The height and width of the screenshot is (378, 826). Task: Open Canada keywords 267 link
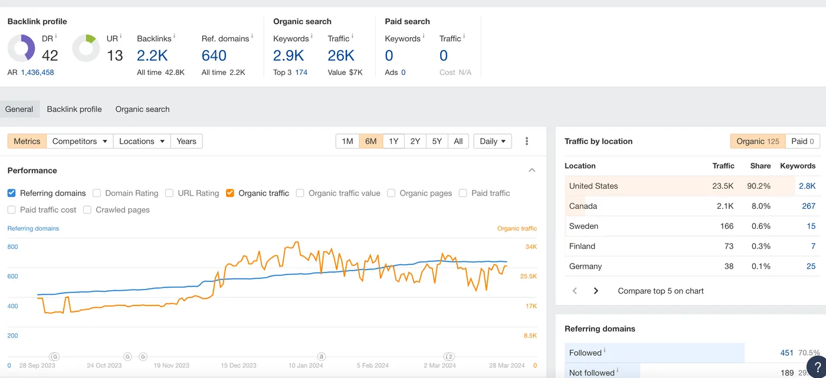[809, 206]
